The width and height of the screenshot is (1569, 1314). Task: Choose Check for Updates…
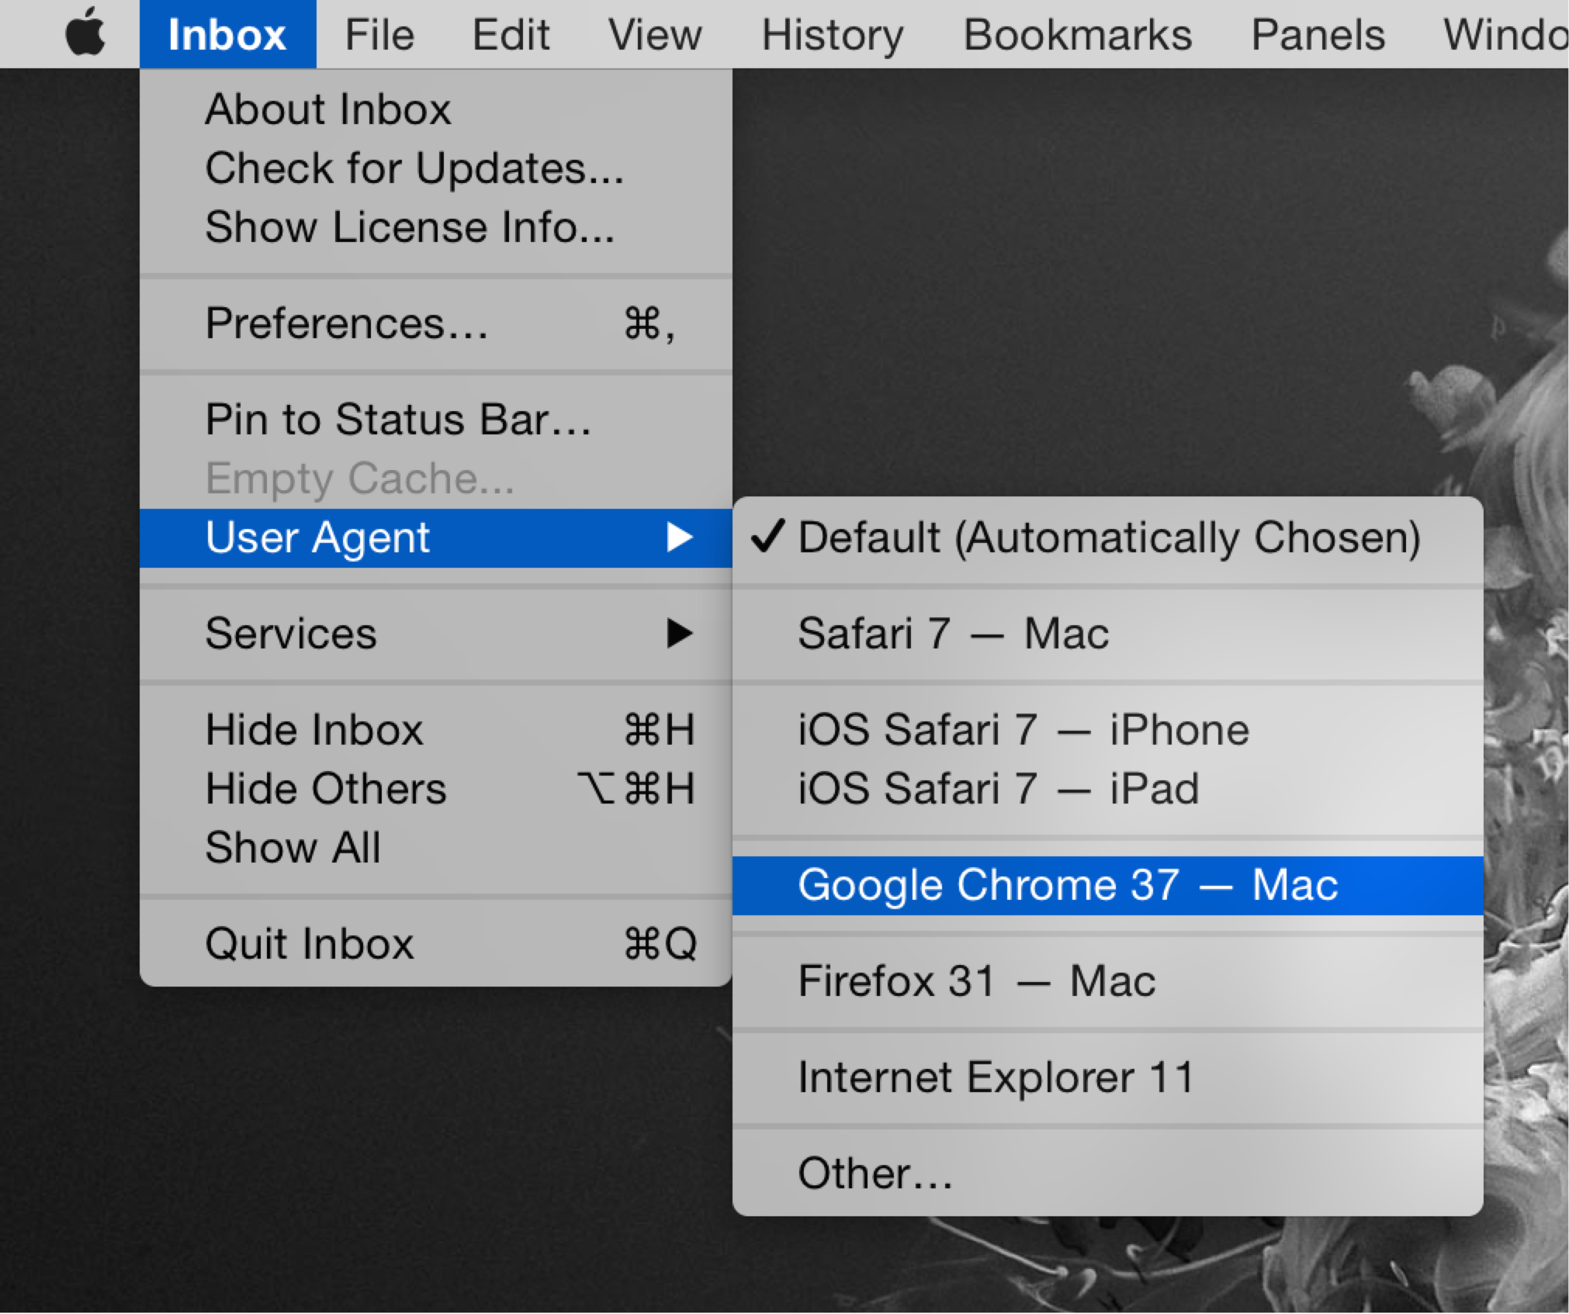[414, 168]
